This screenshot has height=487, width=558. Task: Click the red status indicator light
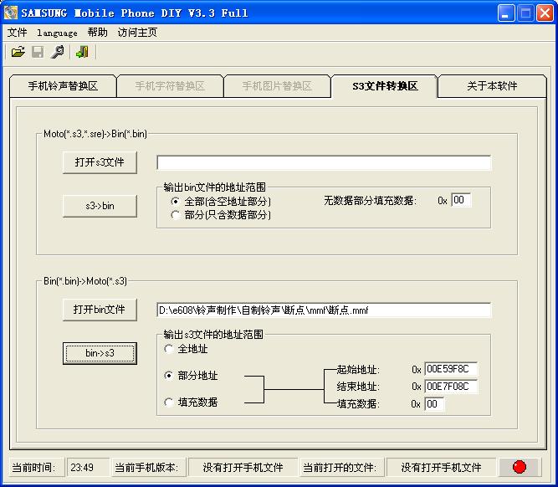pos(520,467)
